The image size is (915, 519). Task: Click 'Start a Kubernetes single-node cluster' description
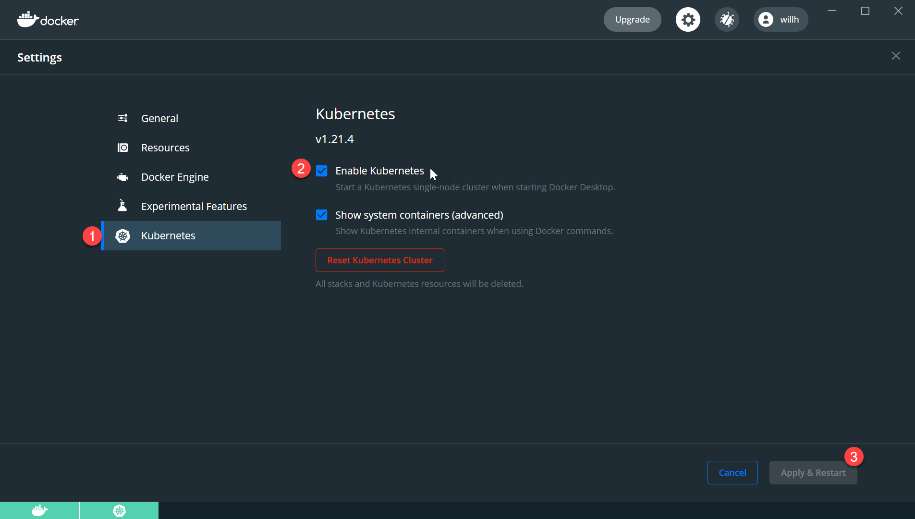pyautogui.click(x=475, y=187)
